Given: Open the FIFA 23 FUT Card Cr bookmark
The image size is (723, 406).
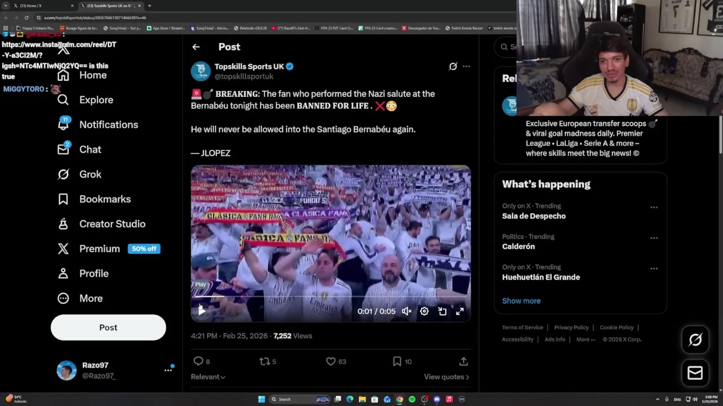Looking at the screenshot, I should [x=333, y=28].
